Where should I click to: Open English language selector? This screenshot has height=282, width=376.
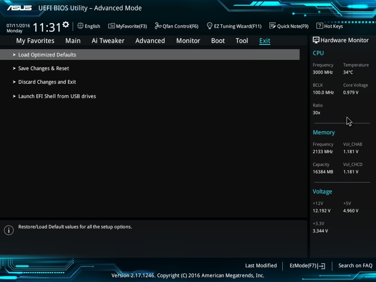point(92,26)
